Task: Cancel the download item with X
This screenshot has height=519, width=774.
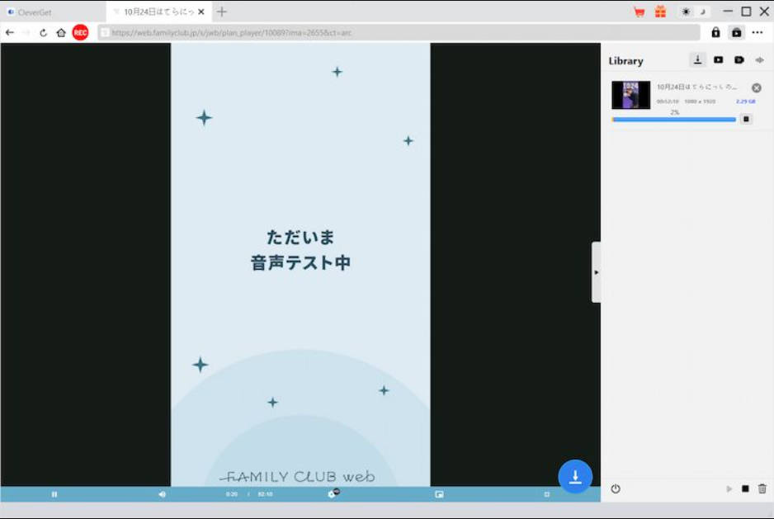Action: [756, 87]
